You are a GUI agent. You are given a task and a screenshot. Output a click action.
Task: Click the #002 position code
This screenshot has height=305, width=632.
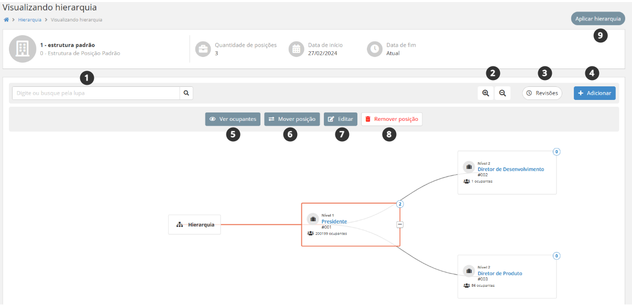[483, 175]
